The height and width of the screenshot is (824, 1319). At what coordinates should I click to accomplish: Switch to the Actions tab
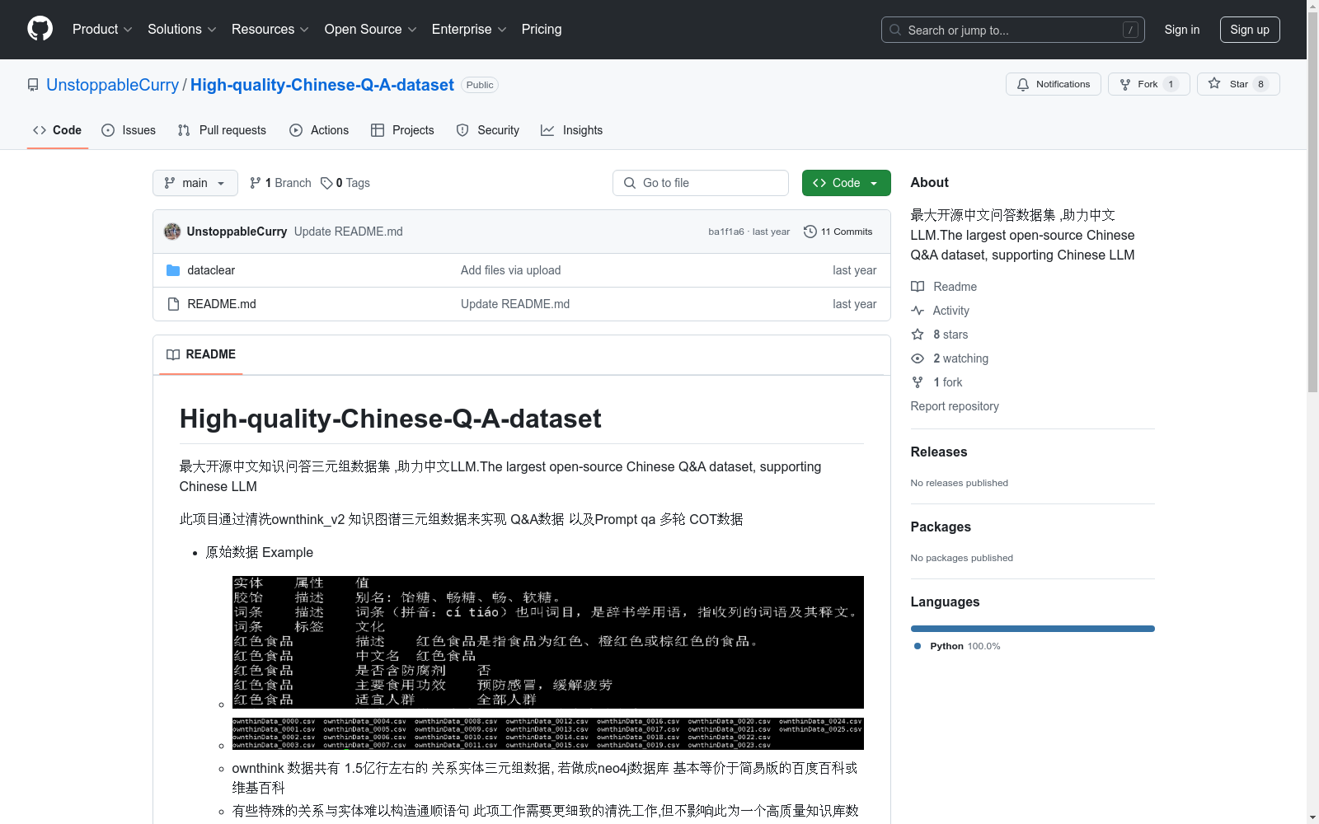pyautogui.click(x=319, y=130)
